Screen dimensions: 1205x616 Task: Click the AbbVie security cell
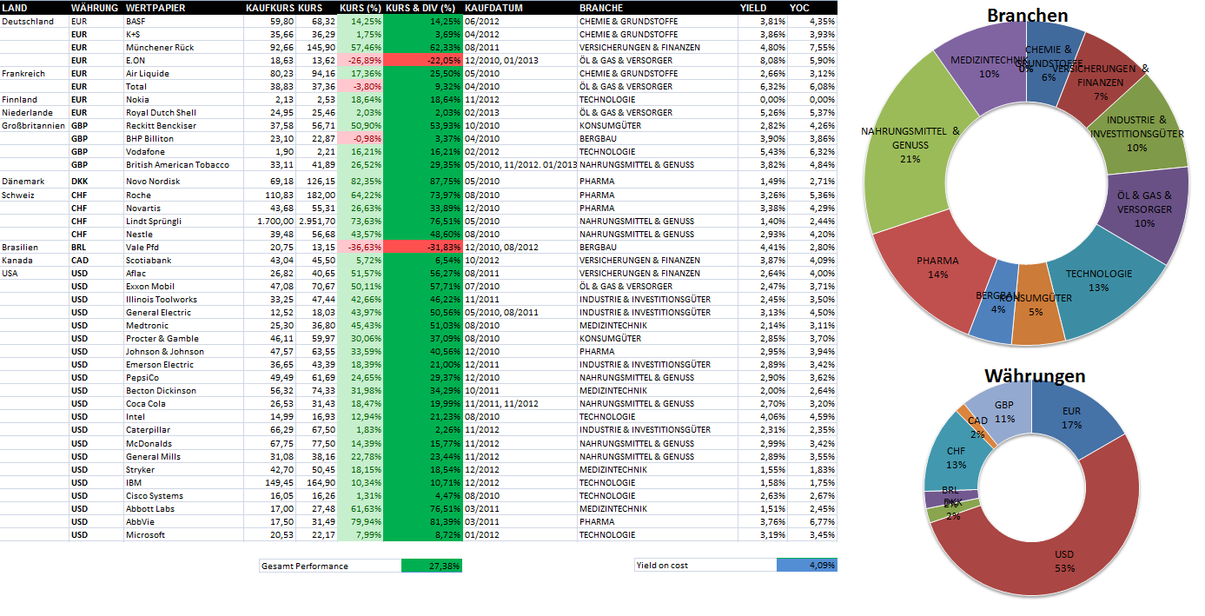[x=182, y=521]
